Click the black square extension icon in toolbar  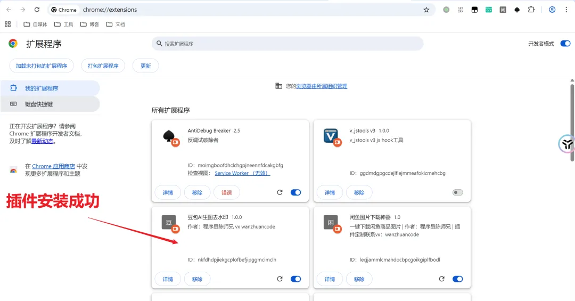474,10
